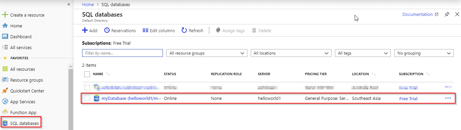Click the Assign tags button
The width and height of the screenshot is (461, 130).
[x=230, y=30]
